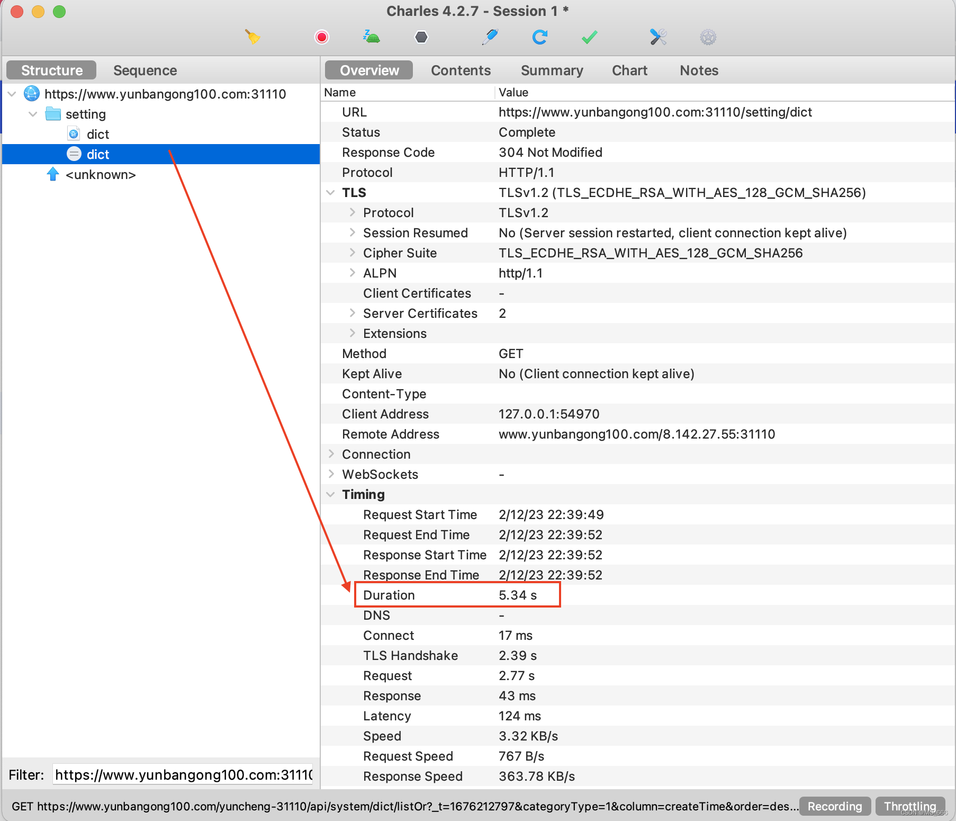Viewport: 956px width, 821px height.
Task: Expand the Extensions row
Action: 352,333
